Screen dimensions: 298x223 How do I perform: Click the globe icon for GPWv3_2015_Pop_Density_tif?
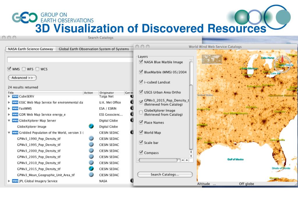point(91,168)
